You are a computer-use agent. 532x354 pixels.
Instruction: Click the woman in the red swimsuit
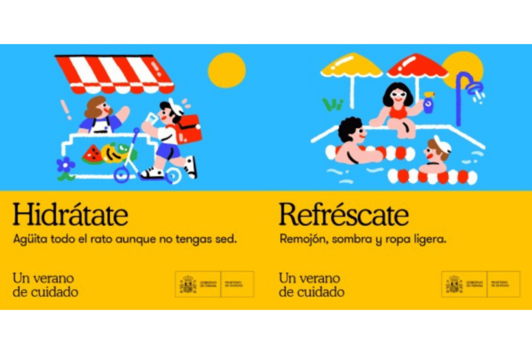coord(396,110)
